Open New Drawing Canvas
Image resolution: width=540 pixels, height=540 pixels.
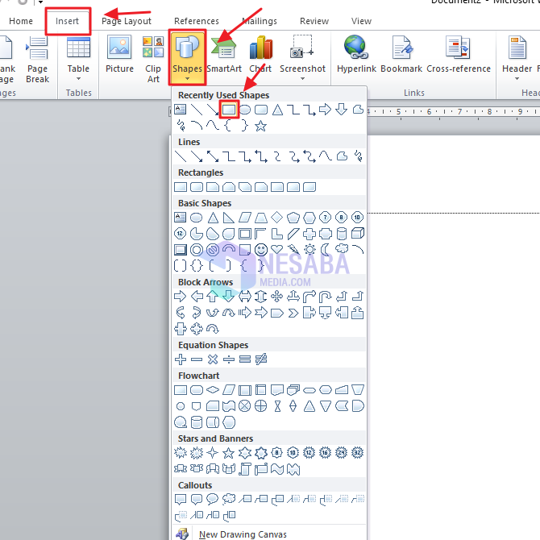pos(243,534)
